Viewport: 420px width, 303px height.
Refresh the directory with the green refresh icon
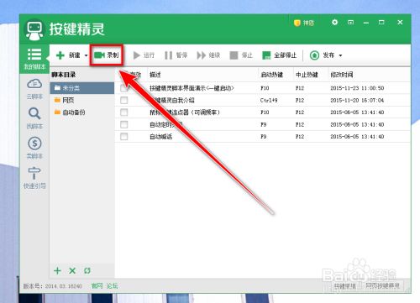coord(87,270)
